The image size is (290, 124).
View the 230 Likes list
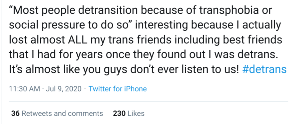pos(129,113)
